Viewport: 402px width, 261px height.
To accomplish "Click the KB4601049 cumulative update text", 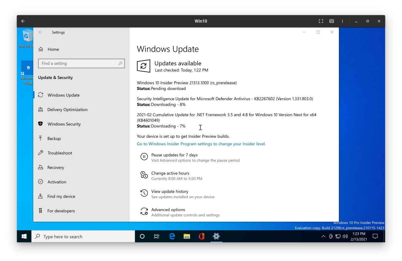I will (x=226, y=118).
